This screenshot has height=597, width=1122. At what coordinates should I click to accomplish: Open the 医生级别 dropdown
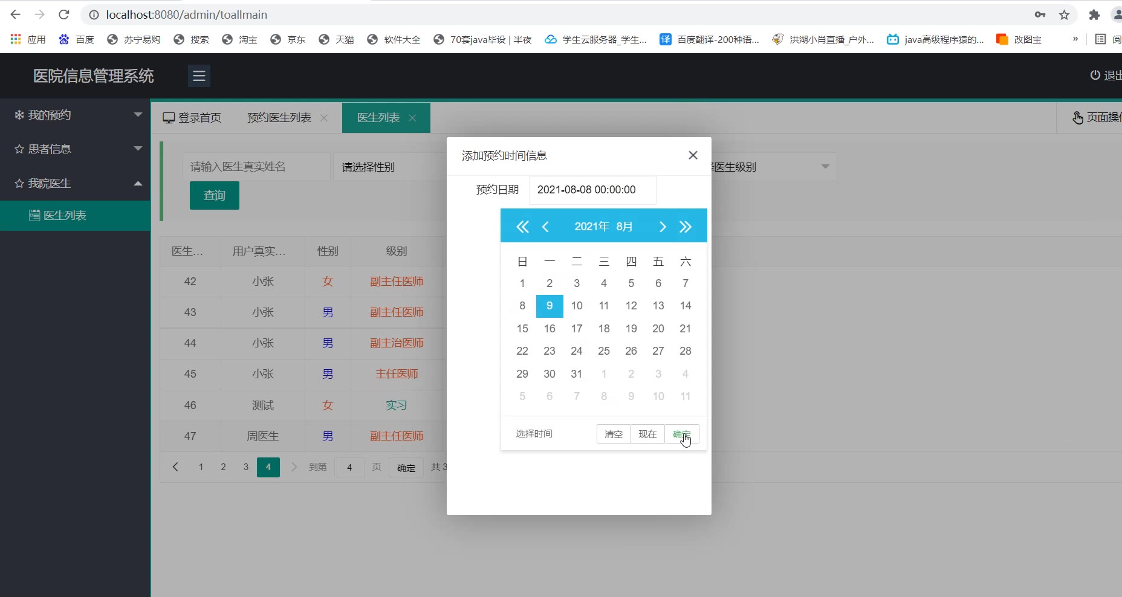tap(774, 167)
